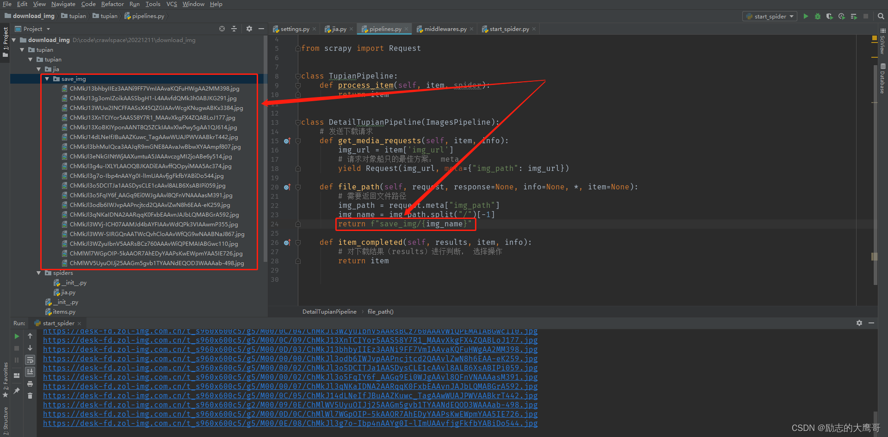The height and width of the screenshot is (437, 888).
Task: Click file_path() in editor breadcrumb
Action: [x=380, y=312]
